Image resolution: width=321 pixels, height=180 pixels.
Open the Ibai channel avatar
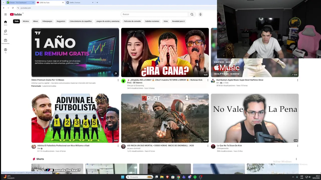(x=34, y=146)
